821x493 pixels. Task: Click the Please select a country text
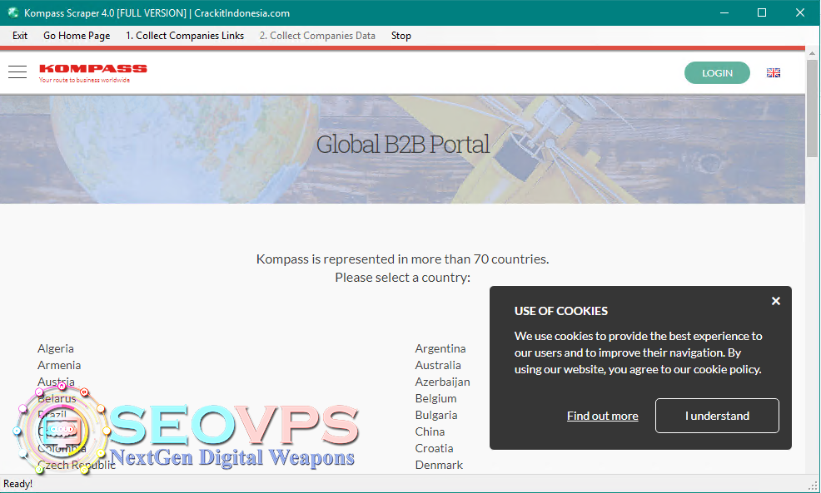click(x=403, y=277)
